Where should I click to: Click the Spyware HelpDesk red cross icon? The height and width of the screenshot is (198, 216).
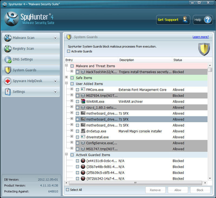(8, 81)
